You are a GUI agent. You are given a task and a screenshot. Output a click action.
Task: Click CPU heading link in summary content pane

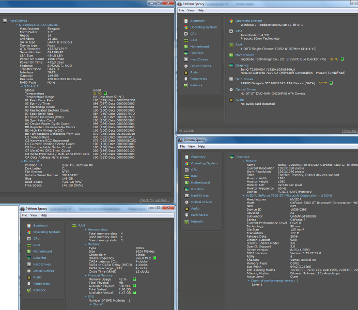point(239,31)
